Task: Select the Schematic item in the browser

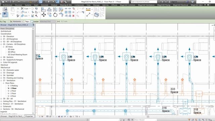Action: point(7,107)
